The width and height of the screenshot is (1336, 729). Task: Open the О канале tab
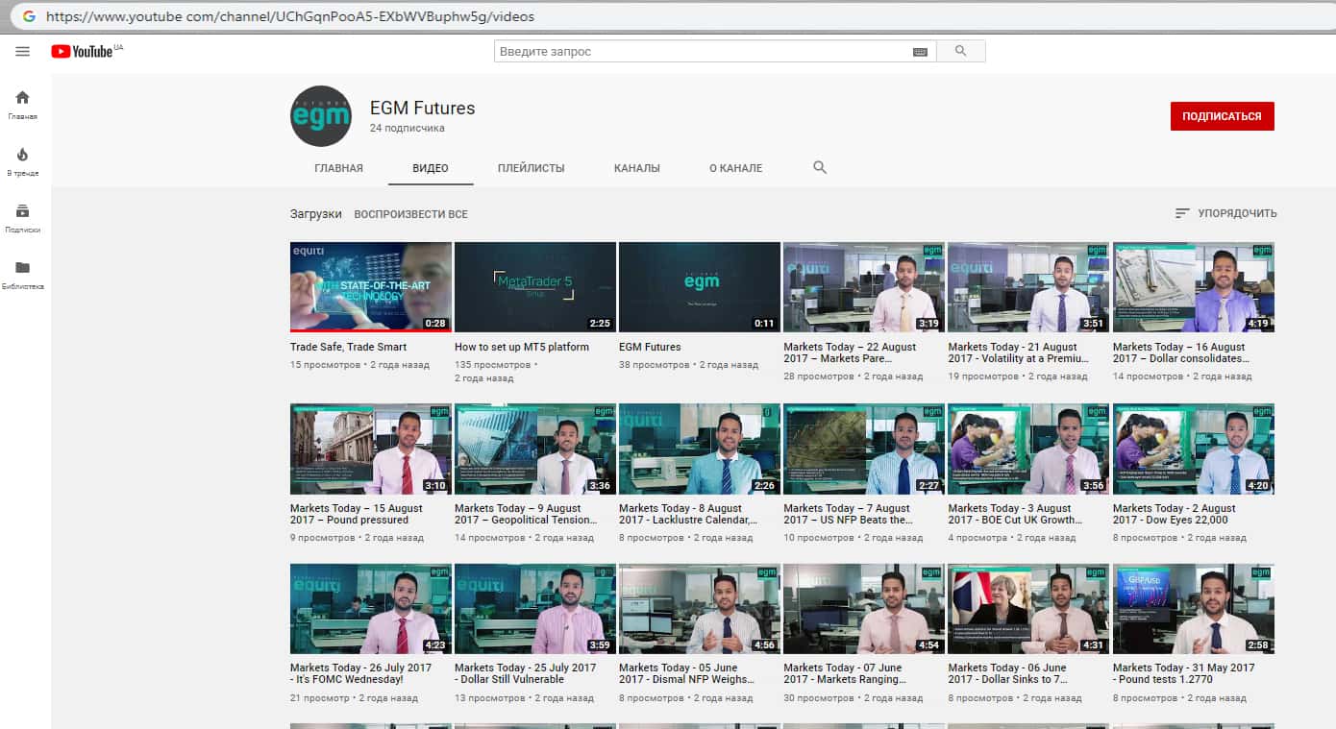(x=735, y=168)
